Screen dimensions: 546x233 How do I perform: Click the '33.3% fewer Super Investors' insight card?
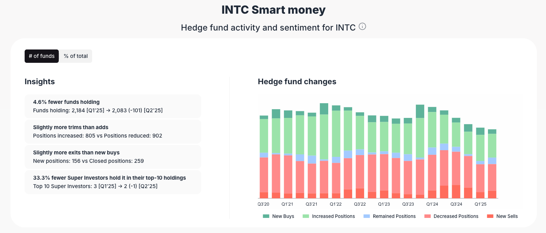click(113, 182)
